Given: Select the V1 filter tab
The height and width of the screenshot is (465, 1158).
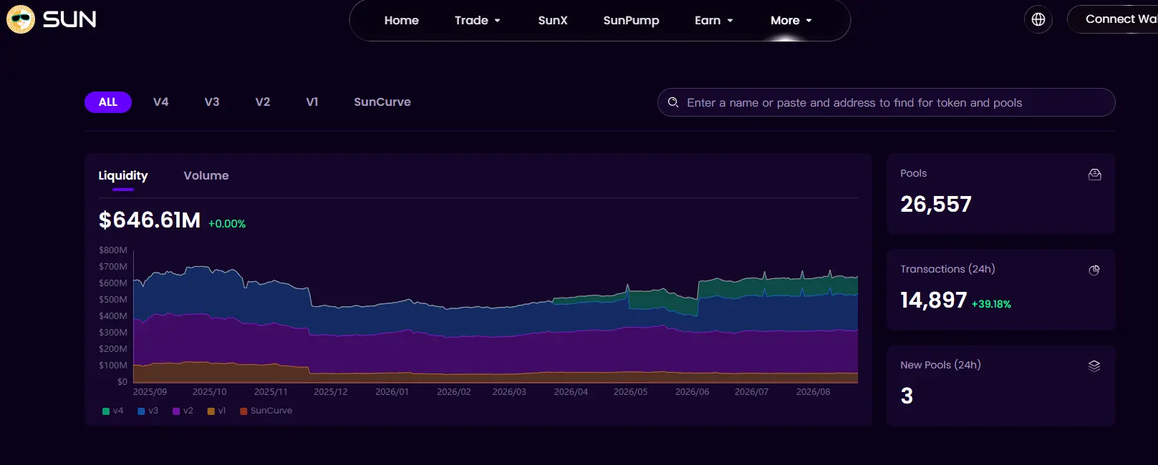Looking at the screenshot, I should pos(312,102).
